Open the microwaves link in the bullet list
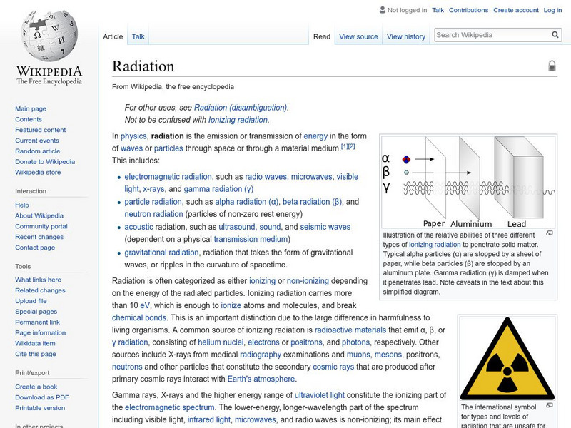Screen dimensions: 571x428 click(311, 176)
